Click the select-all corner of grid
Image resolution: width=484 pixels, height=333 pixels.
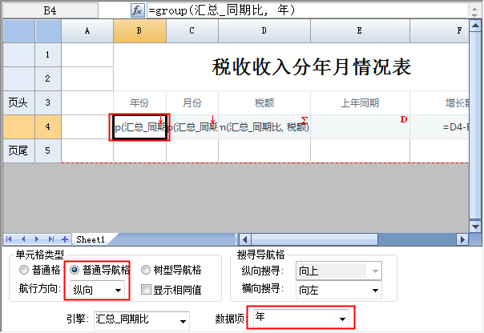click(18, 31)
